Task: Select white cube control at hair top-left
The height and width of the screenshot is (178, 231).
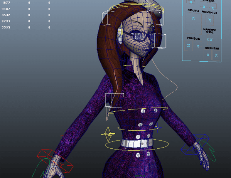Action: tap(108, 18)
